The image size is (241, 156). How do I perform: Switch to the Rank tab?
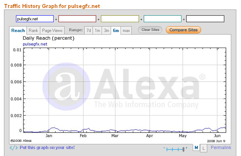click(34, 31)
